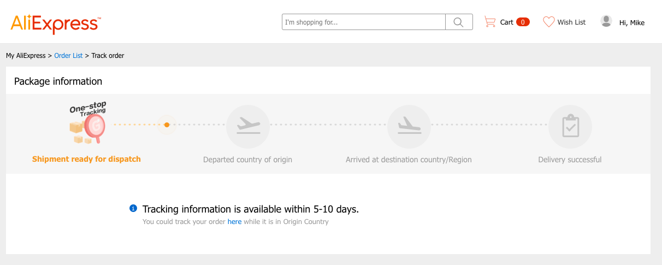This screenshot has width=662, height=265.
Task: Open the shopping cart icon
Action: point(490,22)
